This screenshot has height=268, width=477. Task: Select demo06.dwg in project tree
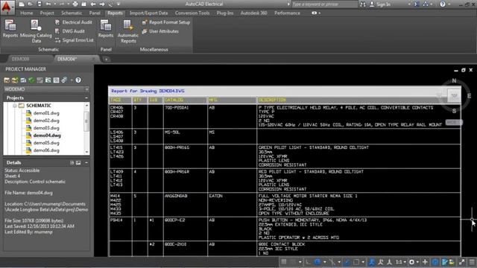46,150
